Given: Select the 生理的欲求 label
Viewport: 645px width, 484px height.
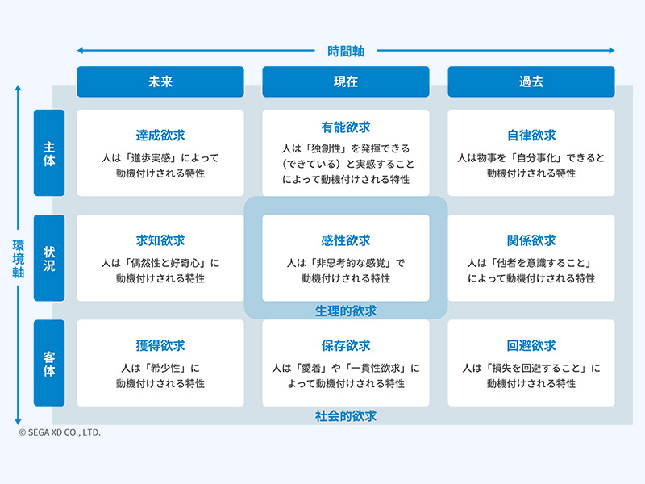Looking at the screenshot, I should tap(346, 311).
